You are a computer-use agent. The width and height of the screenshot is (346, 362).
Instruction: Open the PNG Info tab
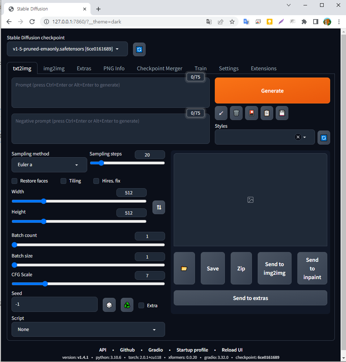[x=114, y=69]
